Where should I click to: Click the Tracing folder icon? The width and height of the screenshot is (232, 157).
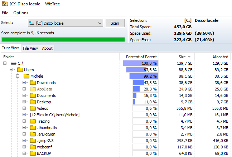pyautogui.click(x=33, y=121)
